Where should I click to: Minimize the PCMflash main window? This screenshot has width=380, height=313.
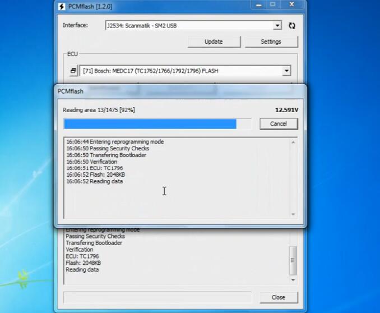tap(259, 5)
